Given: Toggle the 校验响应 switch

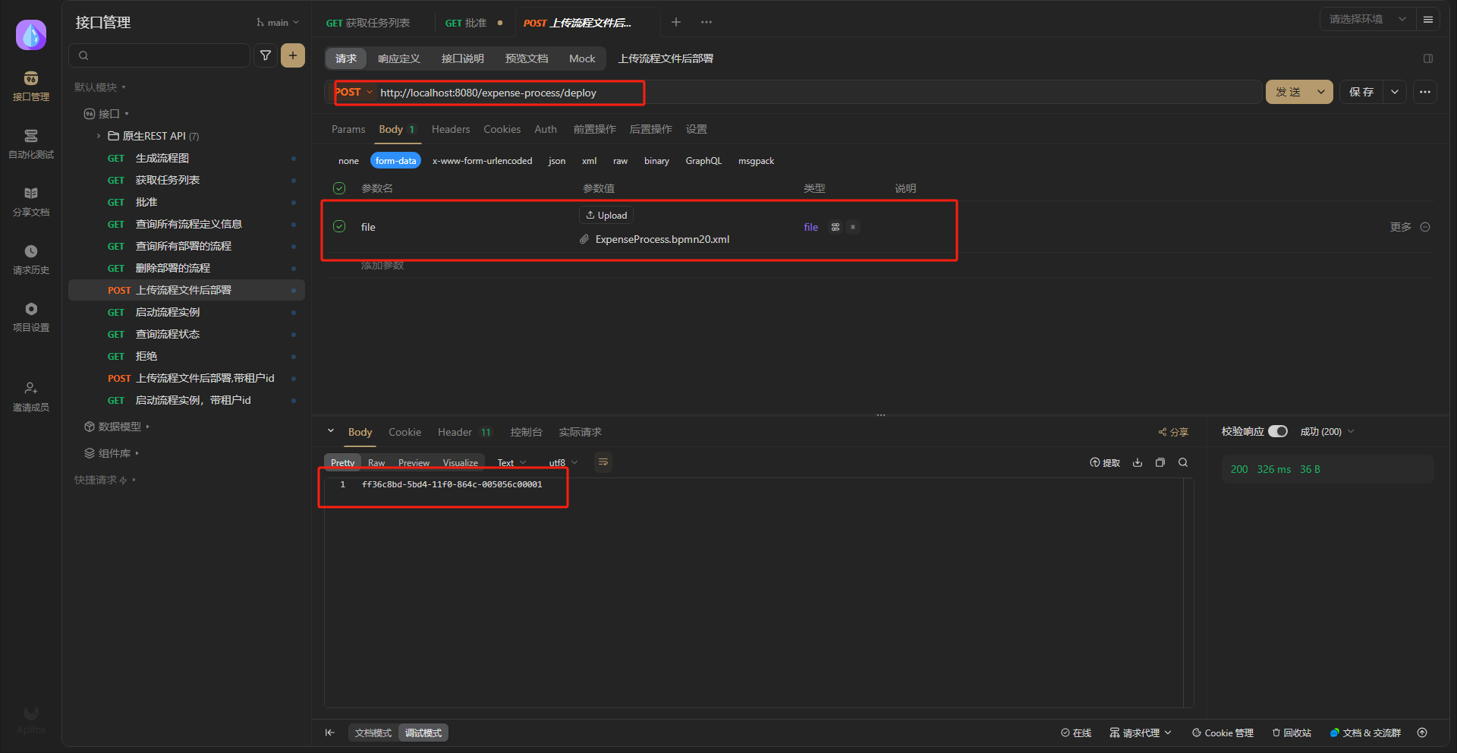Looking at the screenshot, I should [1278, 431].
